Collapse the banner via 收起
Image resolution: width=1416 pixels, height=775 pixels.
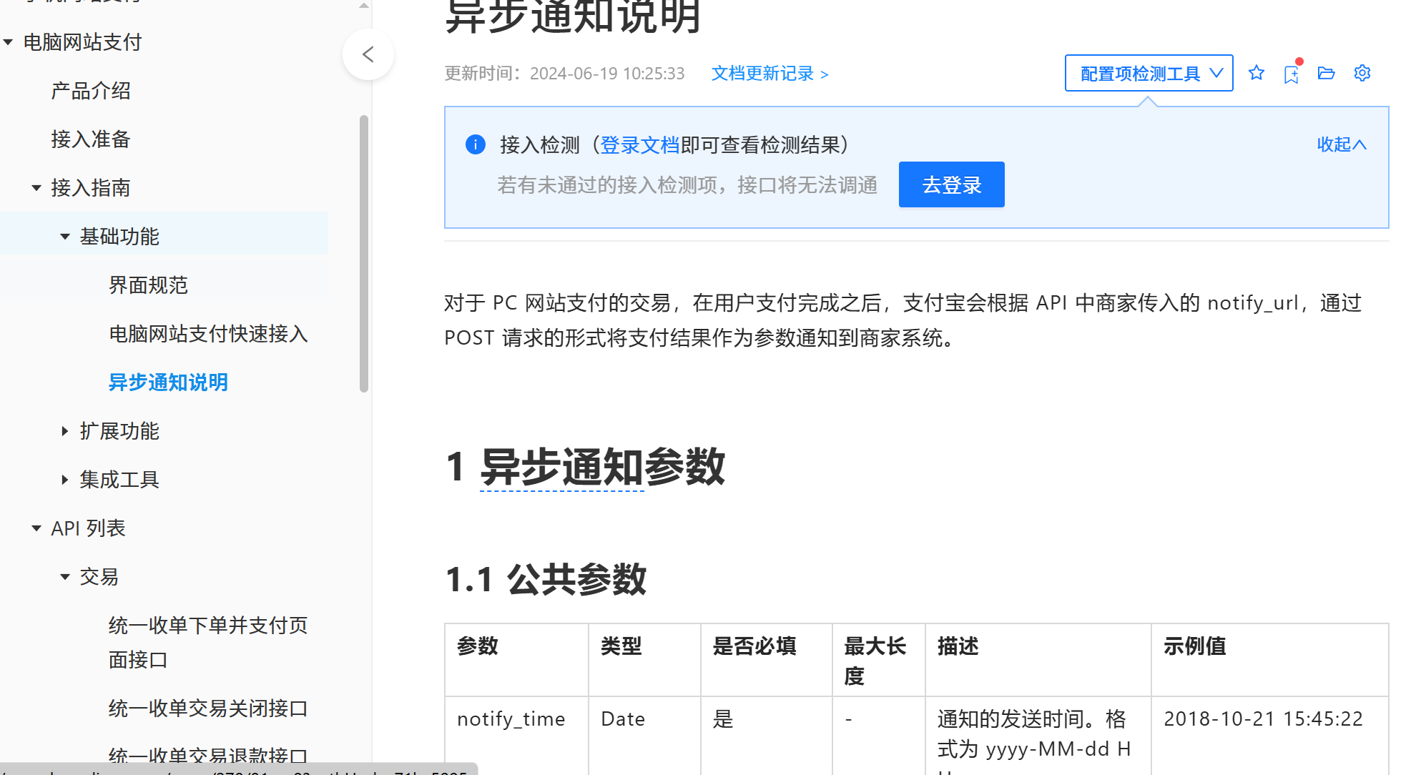click(x=1341, y=144)
